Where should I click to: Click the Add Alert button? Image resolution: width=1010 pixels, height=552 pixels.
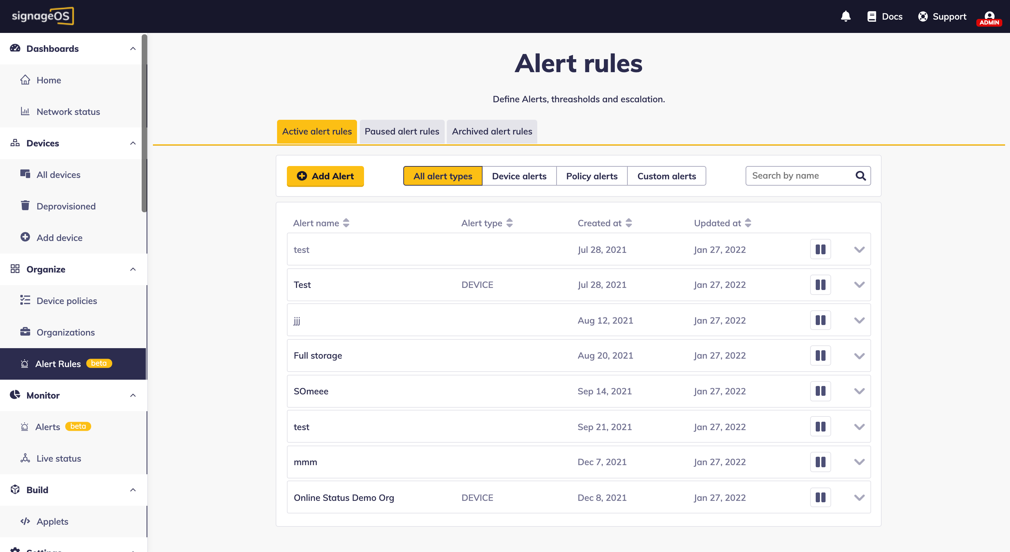point(325,176)
